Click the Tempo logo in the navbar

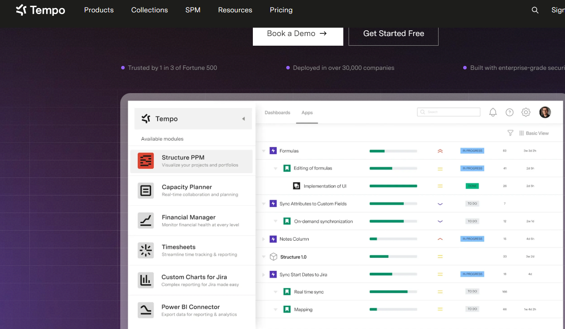pos(40,10)
